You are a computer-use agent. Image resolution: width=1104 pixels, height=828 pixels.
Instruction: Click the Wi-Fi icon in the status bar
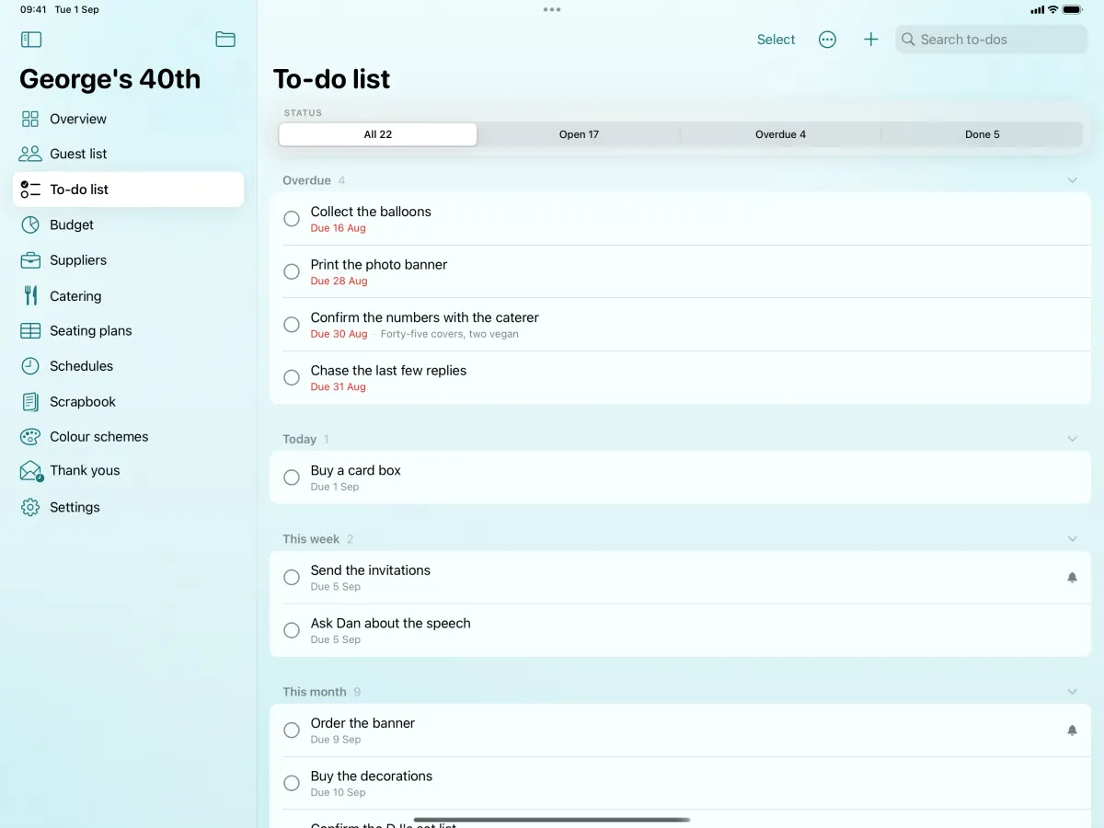coord(1052,9)
